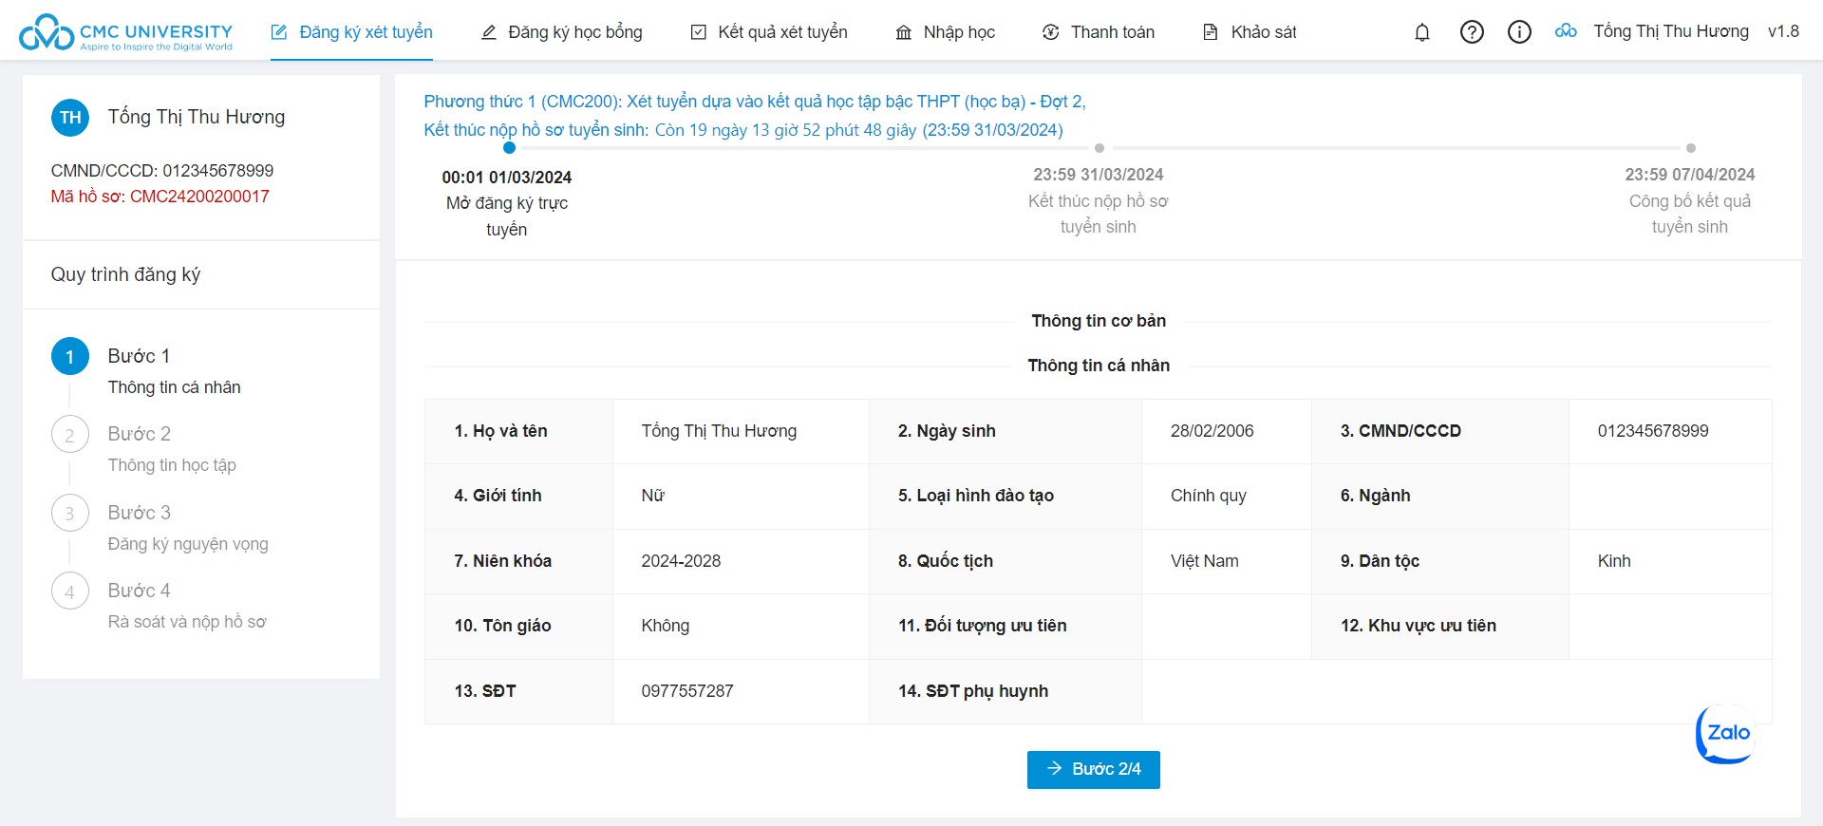The width and height of the screenshot is (1823, 826).
Task: Click the Mã hồ sơ CMC24200200017 text
Action: [x=160, y=197]
